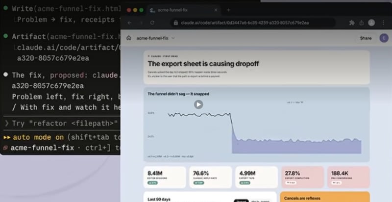Image resolution: width=392 pixels, height=202 pixels.
Task: Play the funnel chart animation
Action: tap(198, 104)
